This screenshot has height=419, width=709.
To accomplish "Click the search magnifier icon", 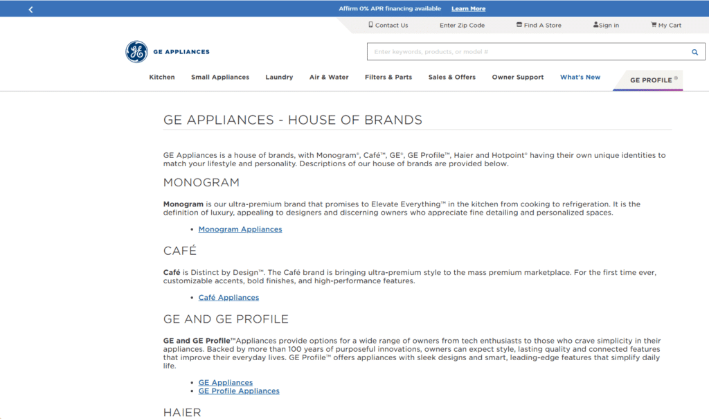I will tap(694, 52).
